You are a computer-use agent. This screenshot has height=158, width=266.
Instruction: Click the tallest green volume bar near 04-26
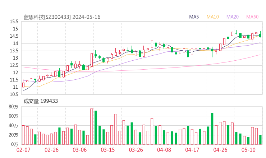[x=212, y=129]
